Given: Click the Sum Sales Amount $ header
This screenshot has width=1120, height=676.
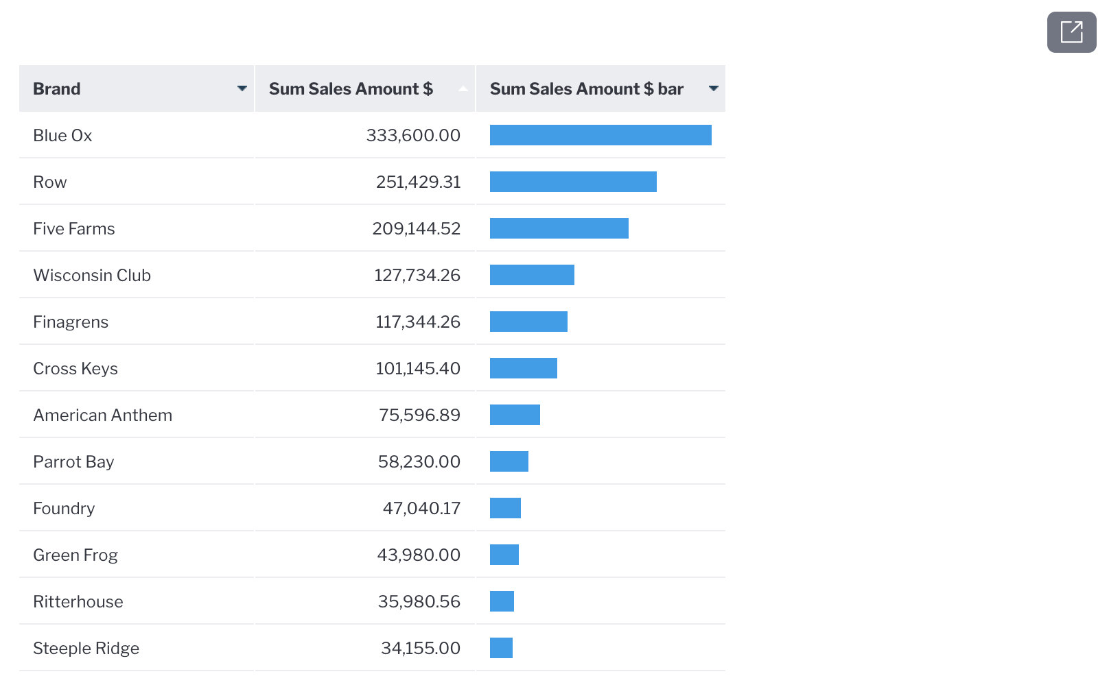Looking at the screenshot, I should [x=365, y=88].
